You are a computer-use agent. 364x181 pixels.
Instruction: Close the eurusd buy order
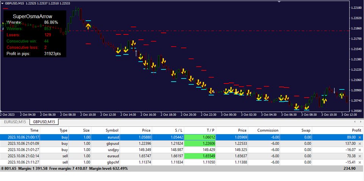[360, 138]
